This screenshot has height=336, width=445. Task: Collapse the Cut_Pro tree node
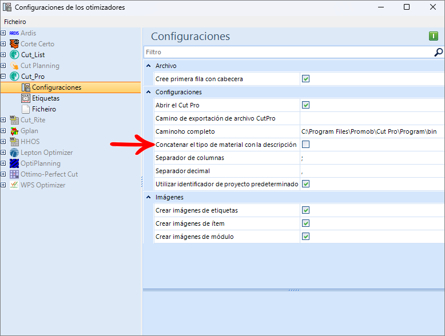tap(3, 77)
